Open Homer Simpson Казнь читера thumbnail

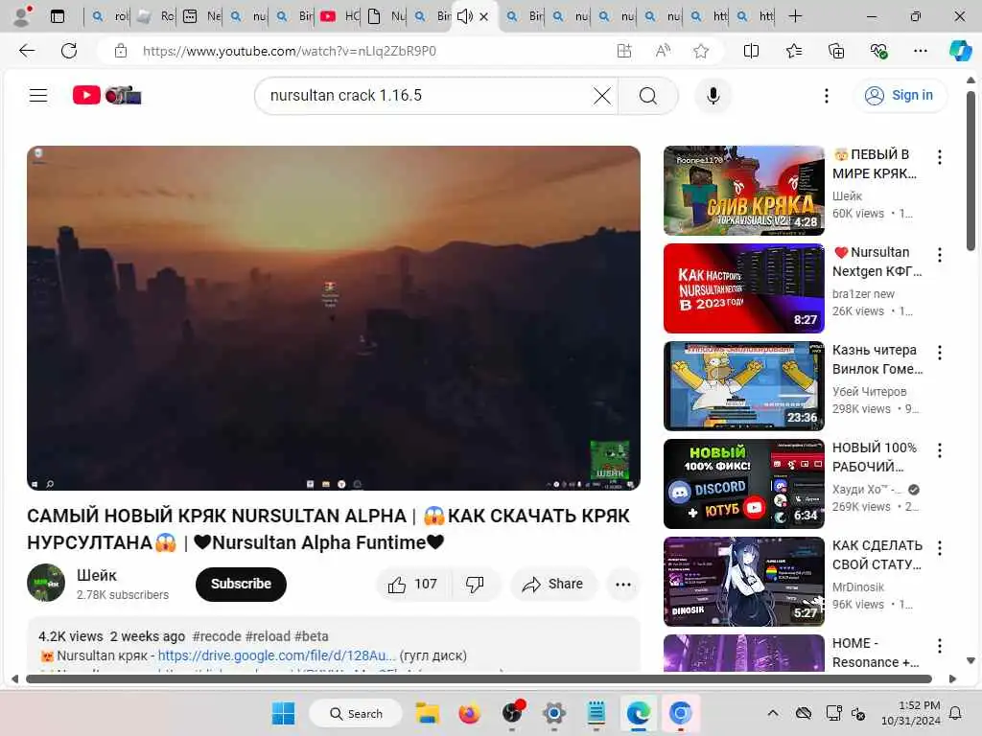(743, 385)
